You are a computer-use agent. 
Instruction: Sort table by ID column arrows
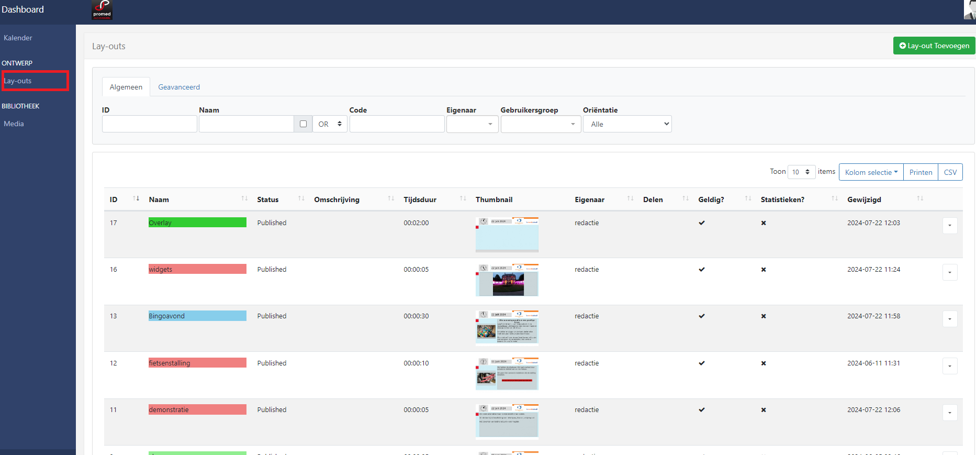(136, 198)
